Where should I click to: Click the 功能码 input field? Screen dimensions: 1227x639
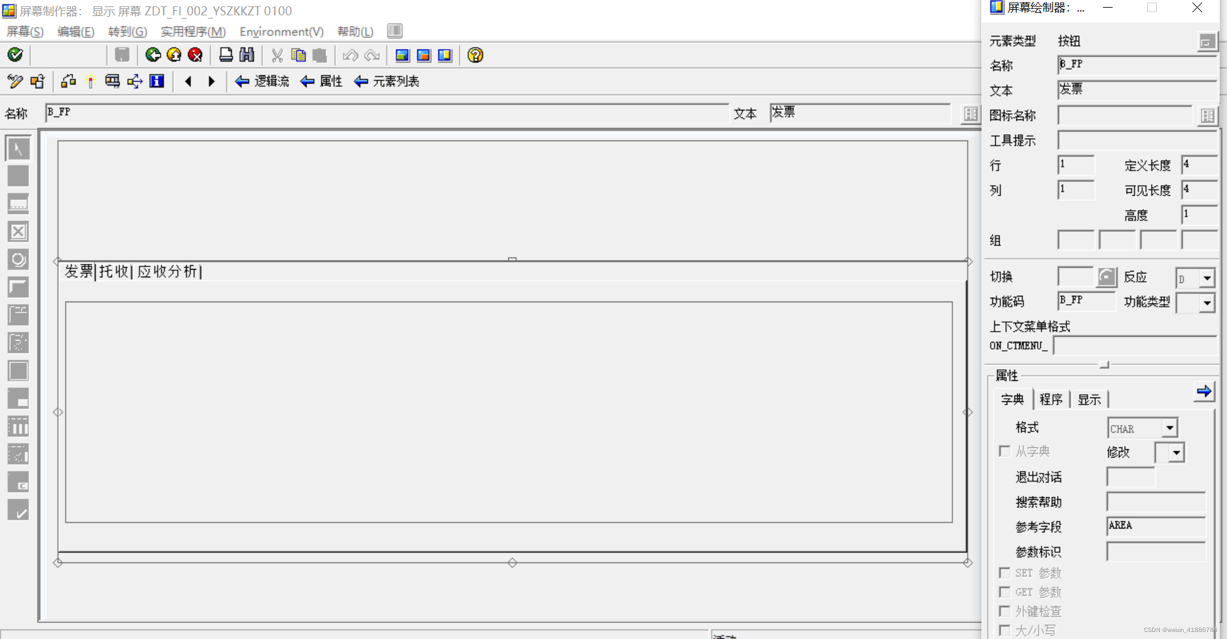click(x=1086, y=301)
